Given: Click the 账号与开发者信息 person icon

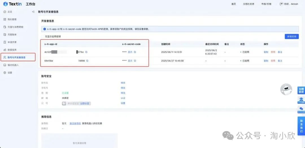Looking at the screenshot, I should tap(5, 57).
